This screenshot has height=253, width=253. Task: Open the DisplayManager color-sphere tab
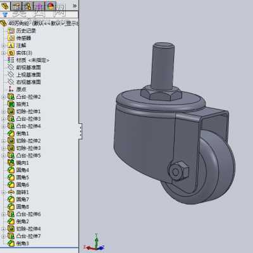[51, 6]
